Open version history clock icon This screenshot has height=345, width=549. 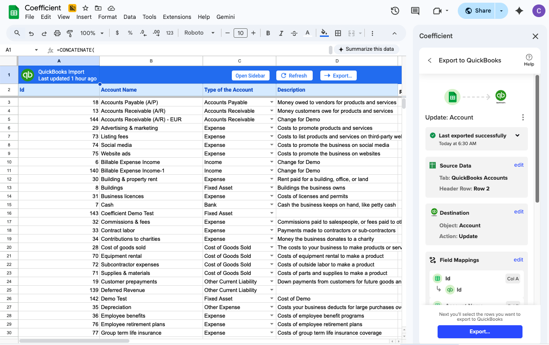click(395, 11)
